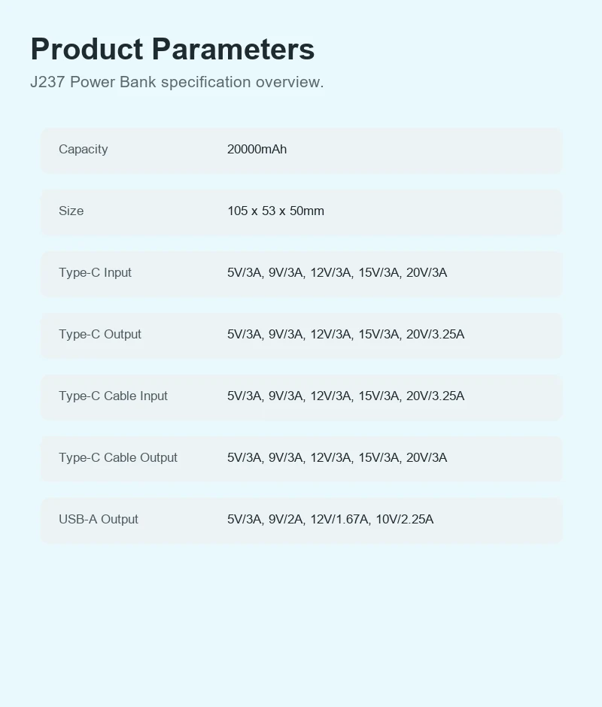Click the words specification overview in subtitle
The height and width of the screenshot is (707, 602).
[242, 82]
